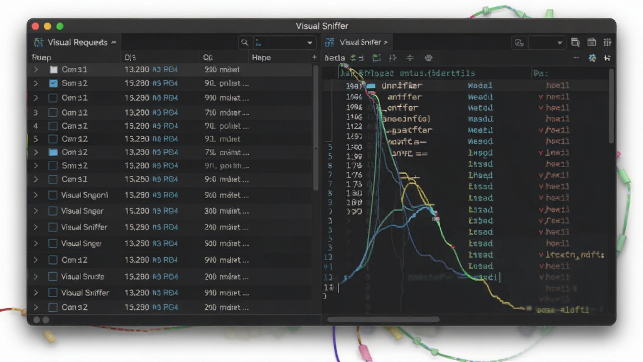Check the Visual Sniffer row showing 15,280
The image size is (643, 362).
pos(53,227)
